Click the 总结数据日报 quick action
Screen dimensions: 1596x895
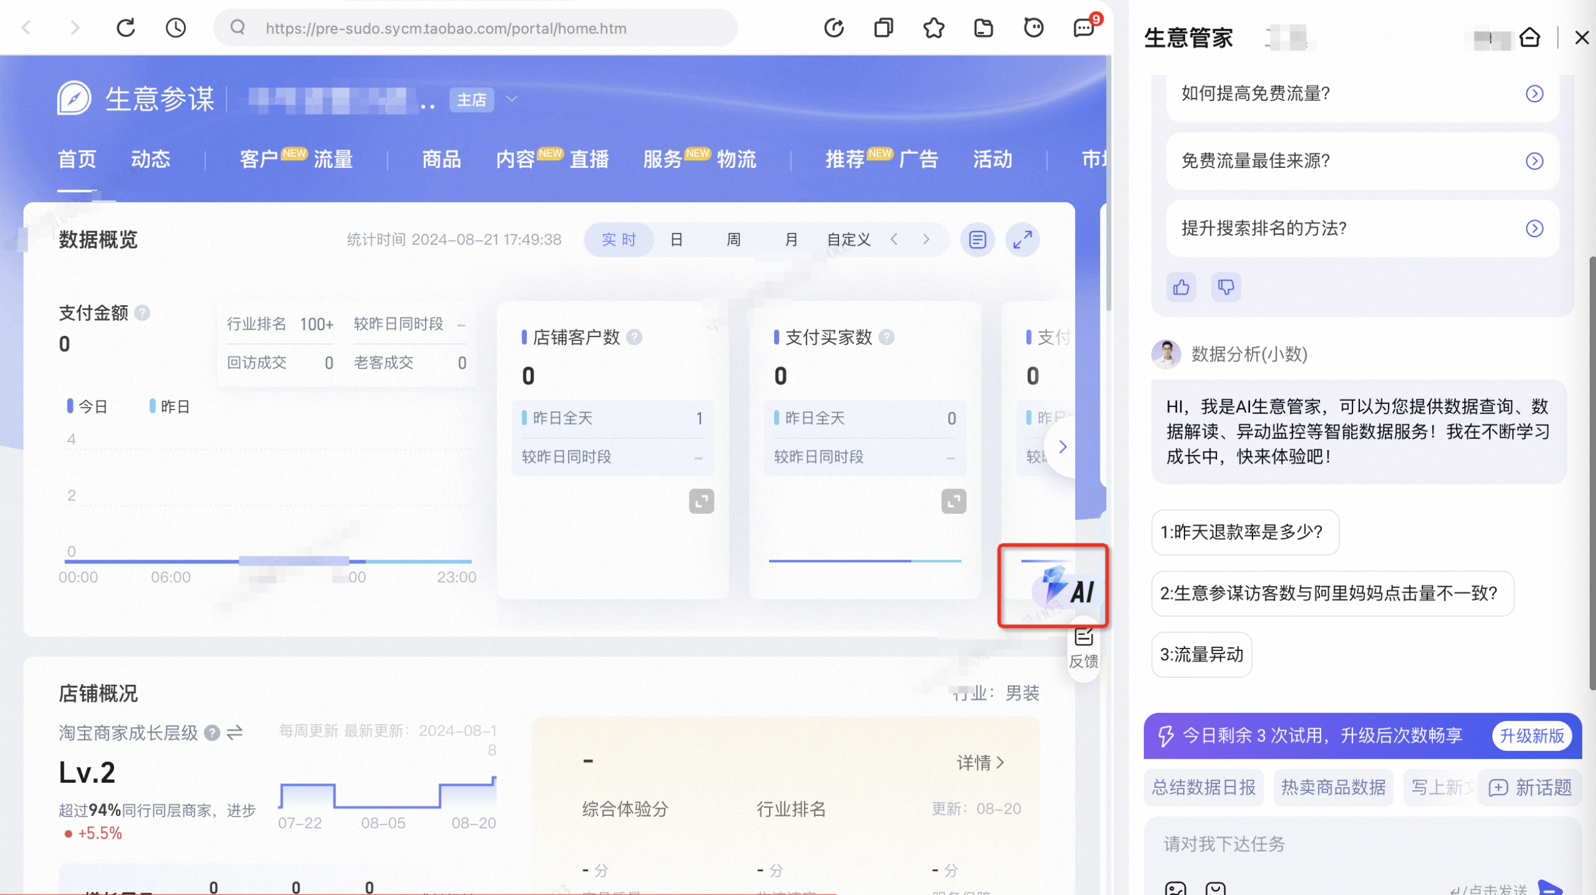click(1203, 787)
